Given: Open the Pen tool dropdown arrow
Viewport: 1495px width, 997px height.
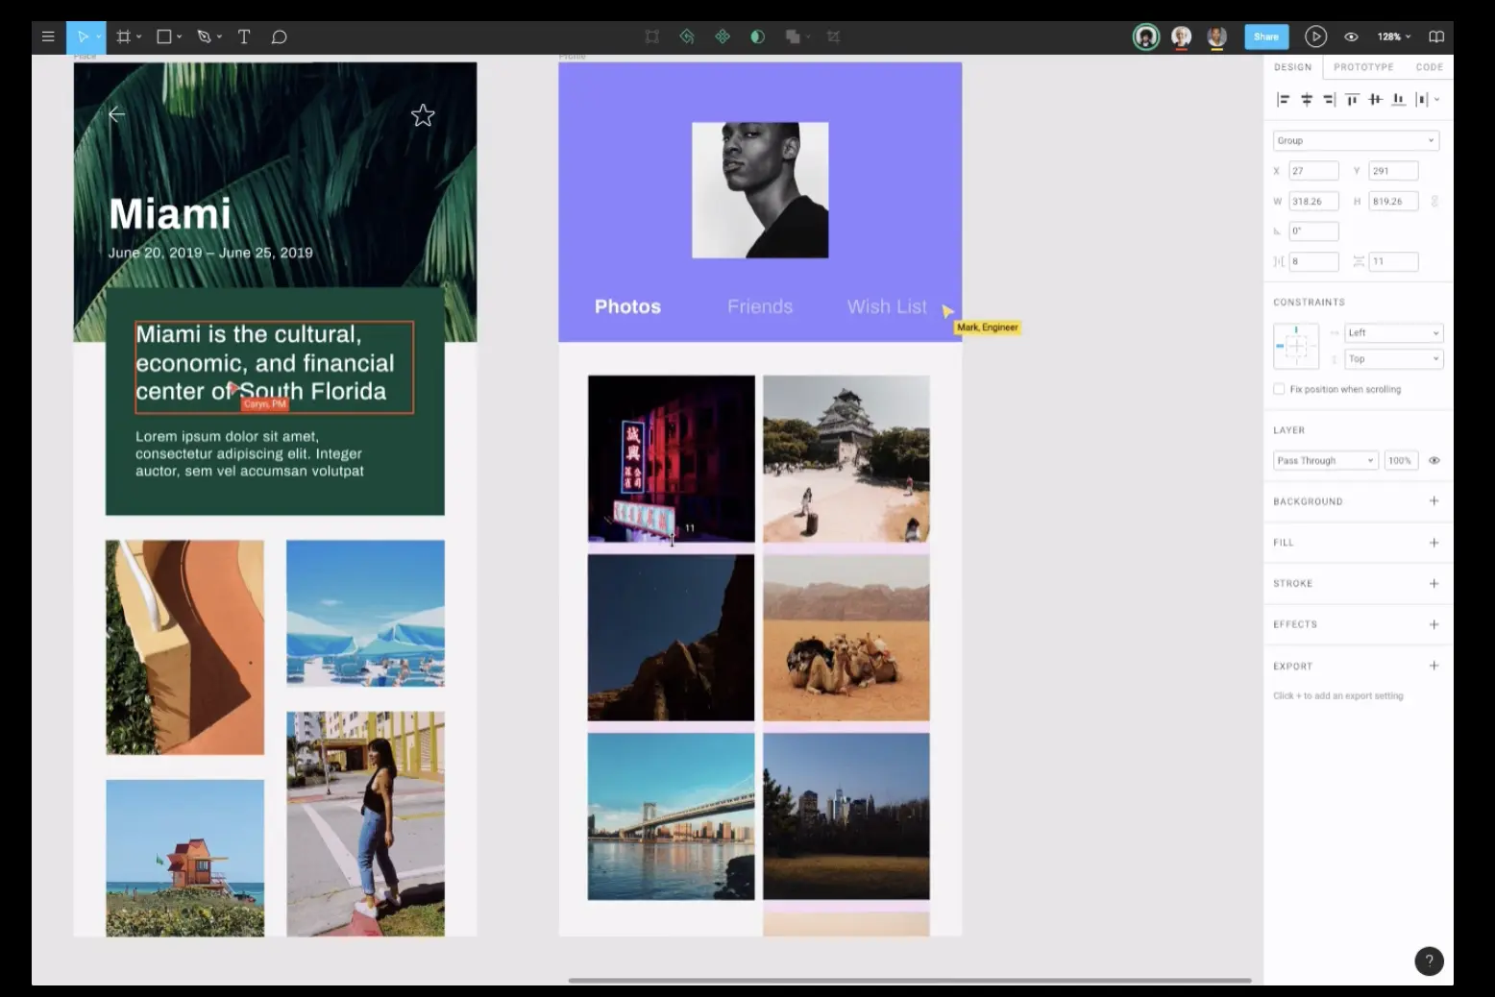Looking at the screenshot, I should tap(220, 37).
